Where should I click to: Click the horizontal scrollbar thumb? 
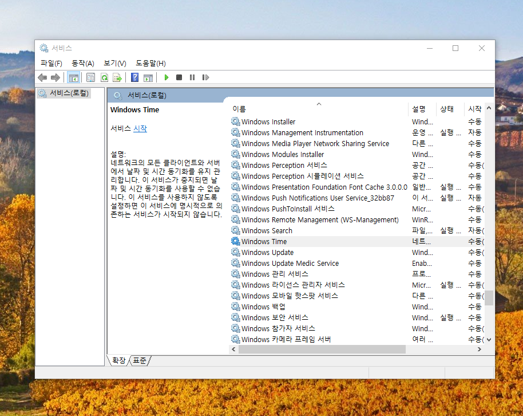(322, 349)
